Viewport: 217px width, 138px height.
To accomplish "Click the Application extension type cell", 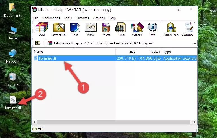I will click(x=180, y=58).
